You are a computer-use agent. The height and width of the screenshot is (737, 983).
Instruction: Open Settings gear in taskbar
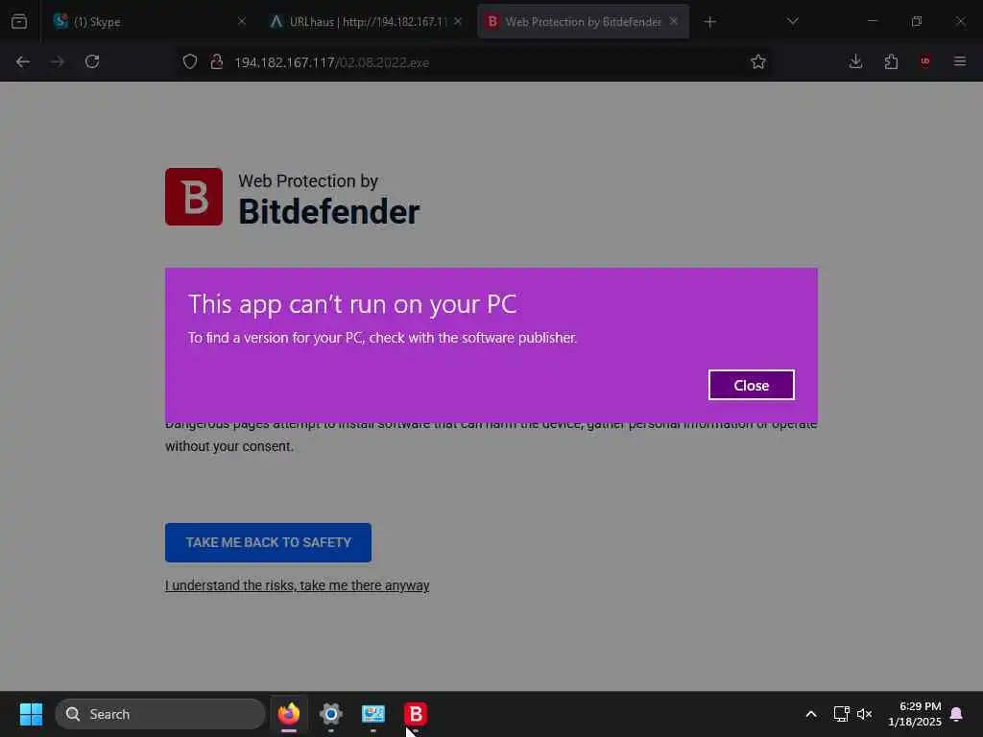tap(331, 714)
